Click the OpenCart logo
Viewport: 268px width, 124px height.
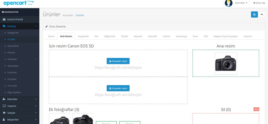click(19, 3)
